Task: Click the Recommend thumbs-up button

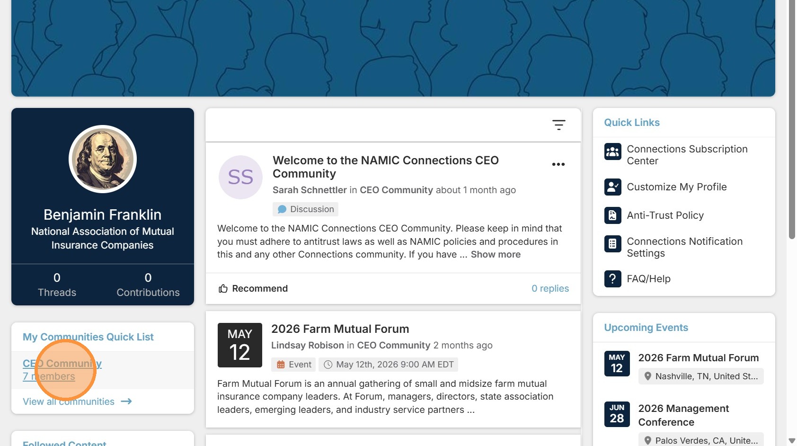Action: [253, 288]
